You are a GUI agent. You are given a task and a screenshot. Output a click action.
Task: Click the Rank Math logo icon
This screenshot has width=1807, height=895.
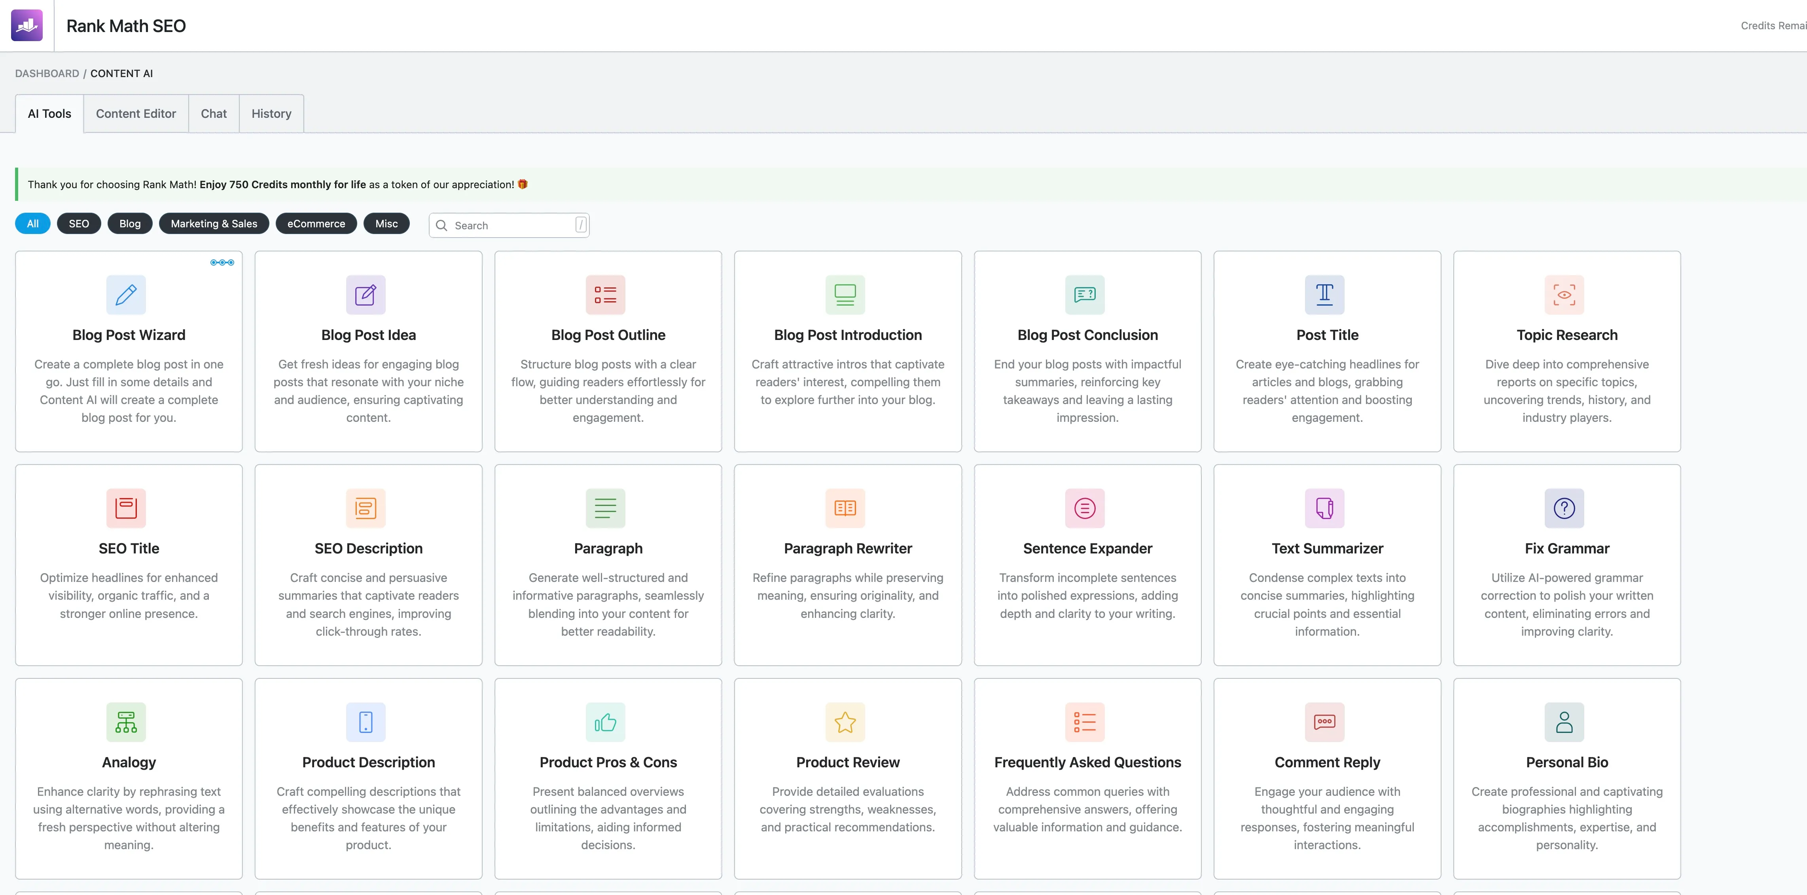click(27, 25)
